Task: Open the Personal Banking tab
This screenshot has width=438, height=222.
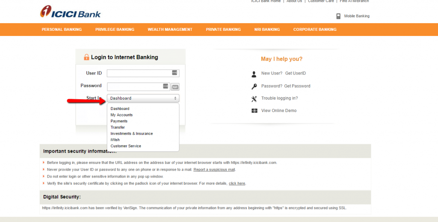Action: tap(62, 30)
